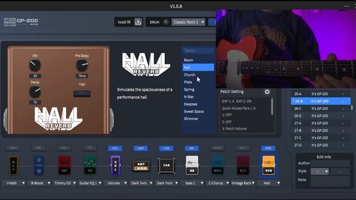This screenshot has width=356, height=200.
Task: Toggle the NR module off
Action: 191,148
